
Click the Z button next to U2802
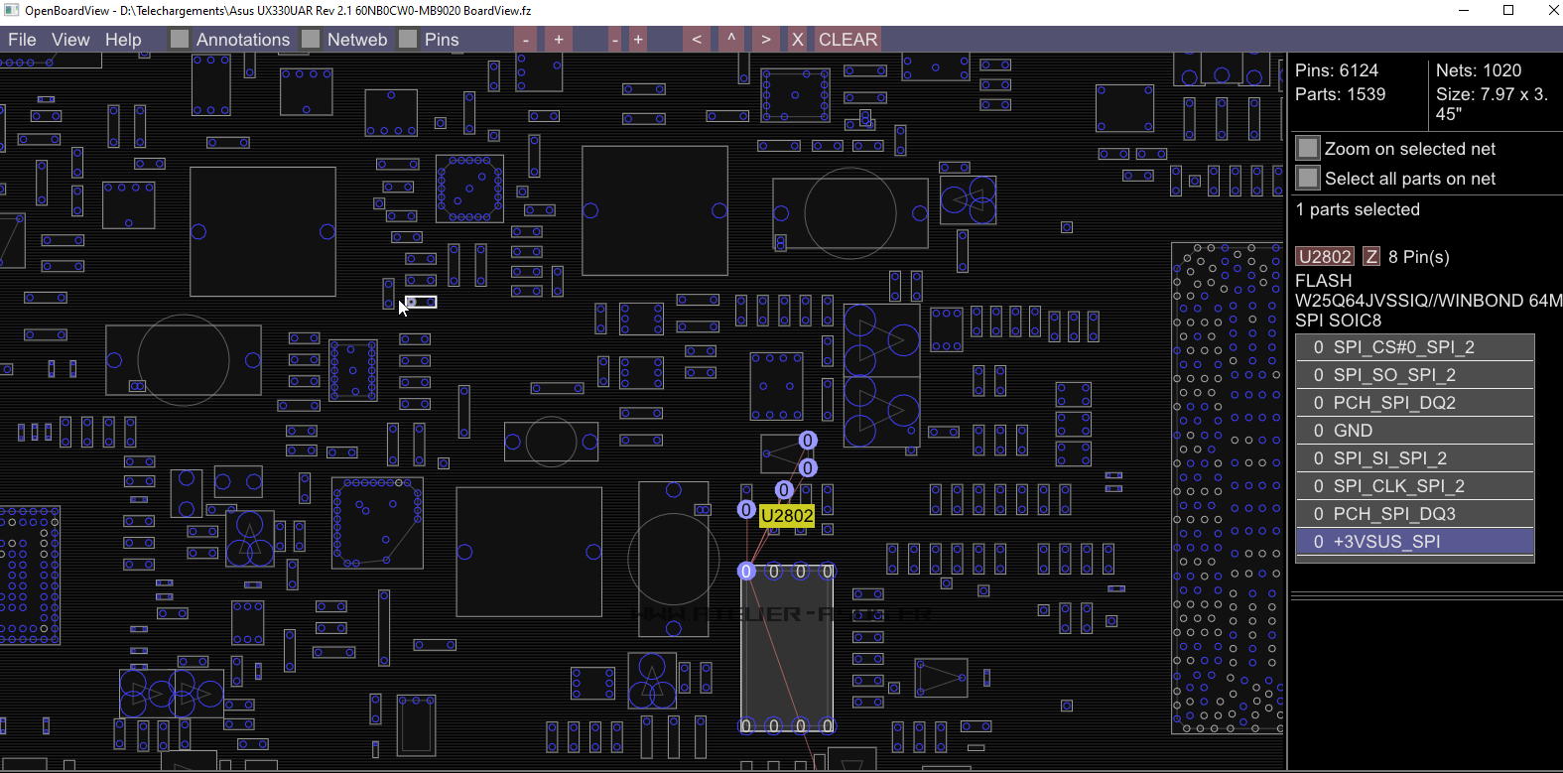[1370, 257]
